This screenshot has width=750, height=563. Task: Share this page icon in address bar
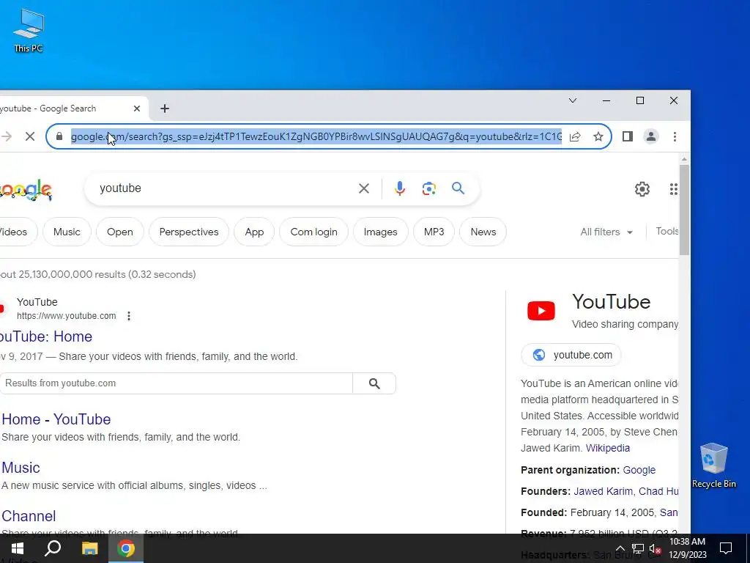[575, 136]
